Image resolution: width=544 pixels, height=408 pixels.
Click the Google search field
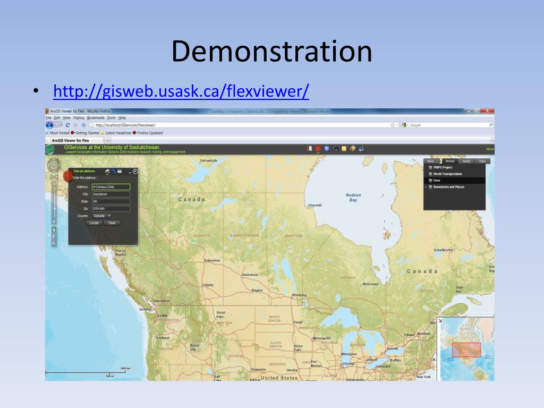tap(448, 125)
